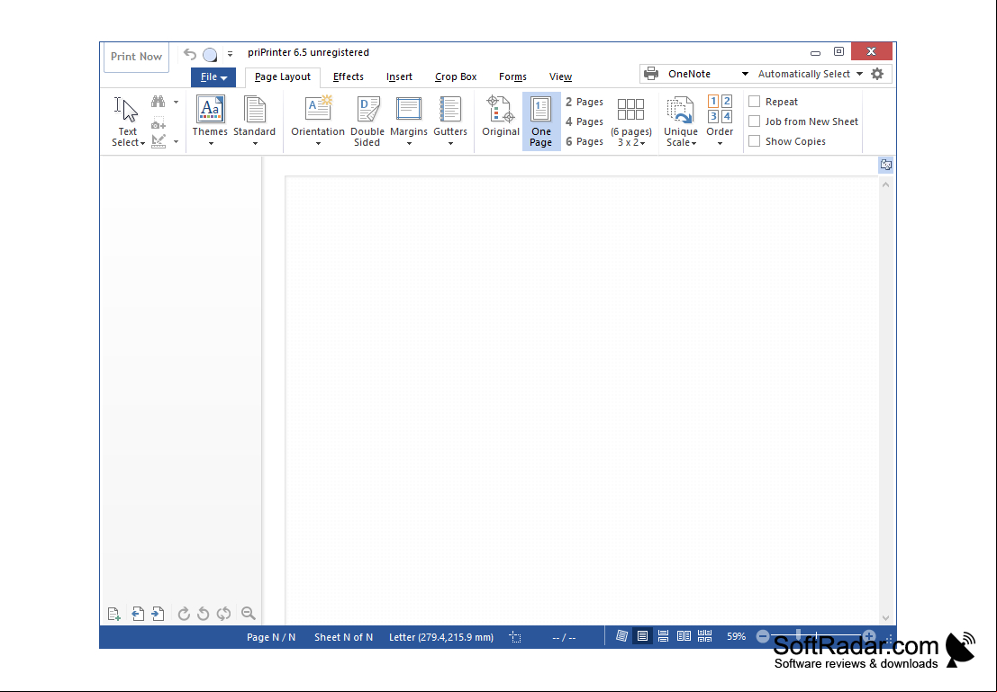
Task: Click the 59% zoom level
Action: tap(737, 636)
